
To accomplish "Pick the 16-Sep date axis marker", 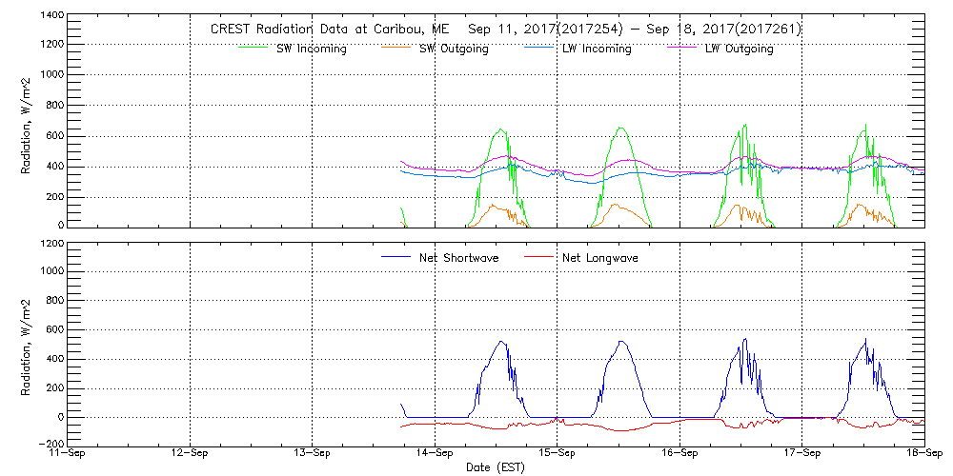I will [x=679, y=454].
